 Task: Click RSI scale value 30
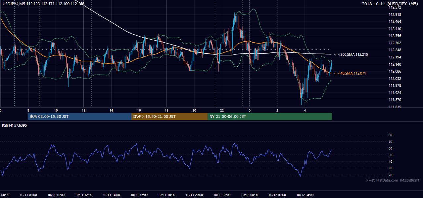pos(390,168)
